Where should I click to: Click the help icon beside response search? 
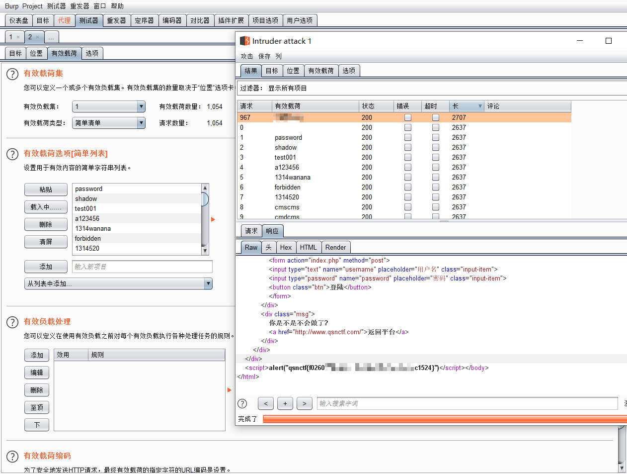pos(242,403)
